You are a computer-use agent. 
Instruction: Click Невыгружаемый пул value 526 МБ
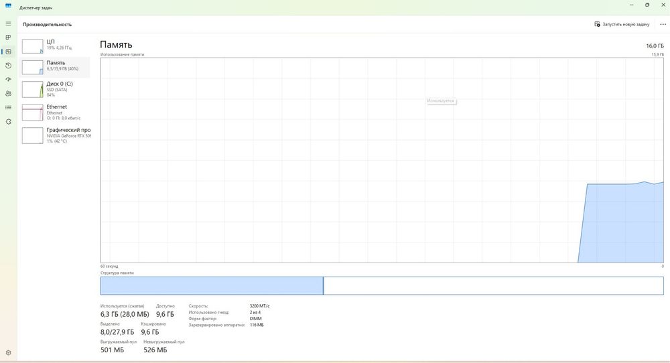pos(155,350)
